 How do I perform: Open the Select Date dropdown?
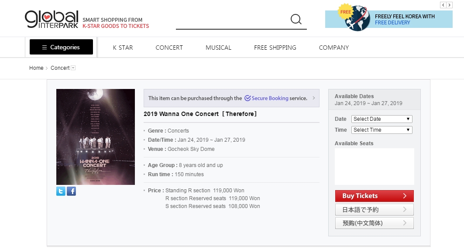pos(382,119)
